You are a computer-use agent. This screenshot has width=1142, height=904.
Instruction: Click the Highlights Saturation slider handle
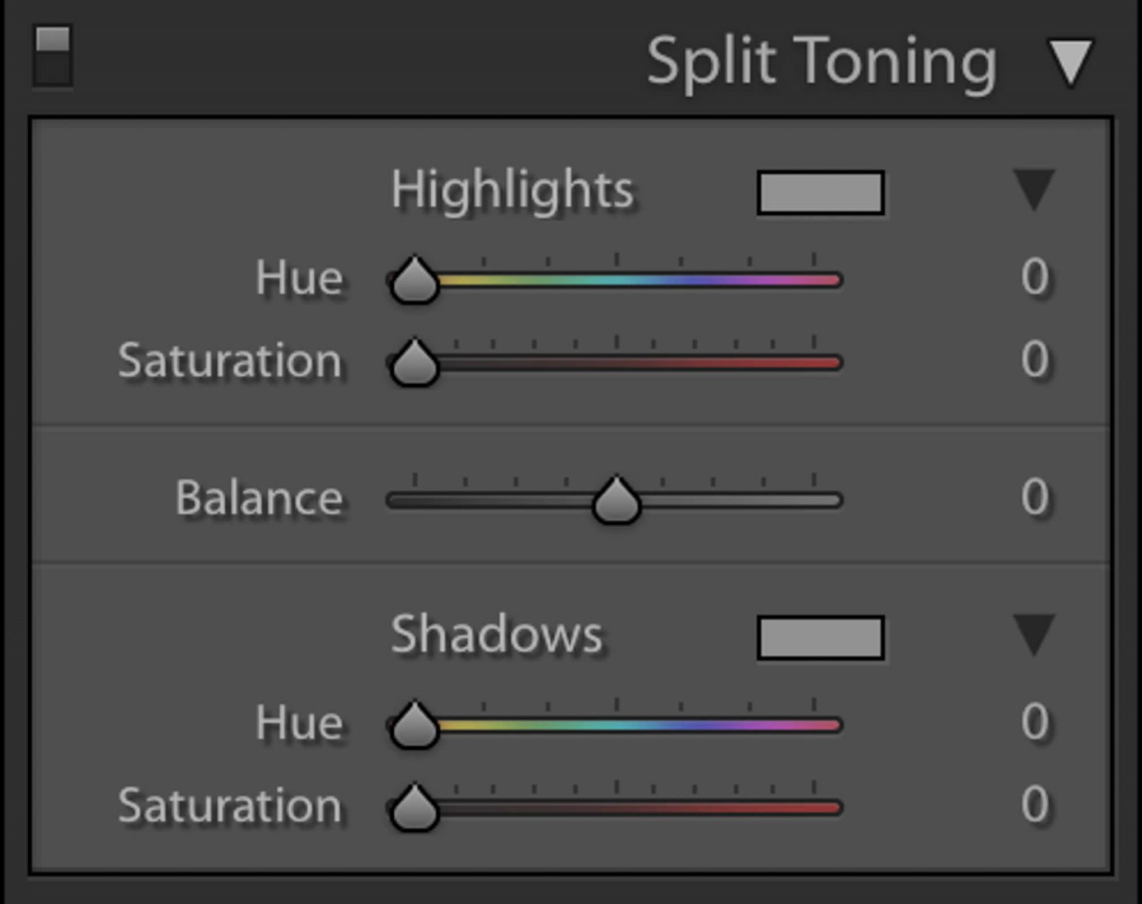click(414, 363)
